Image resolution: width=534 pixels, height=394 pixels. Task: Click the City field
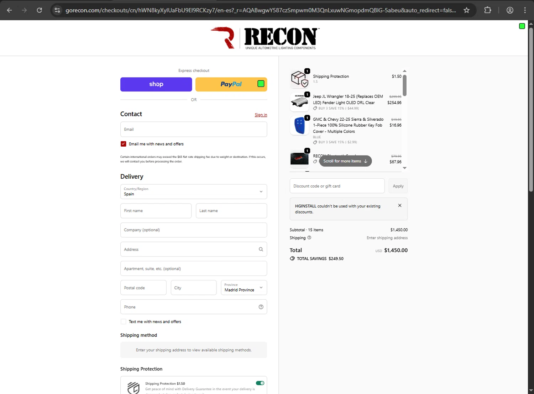194,288
